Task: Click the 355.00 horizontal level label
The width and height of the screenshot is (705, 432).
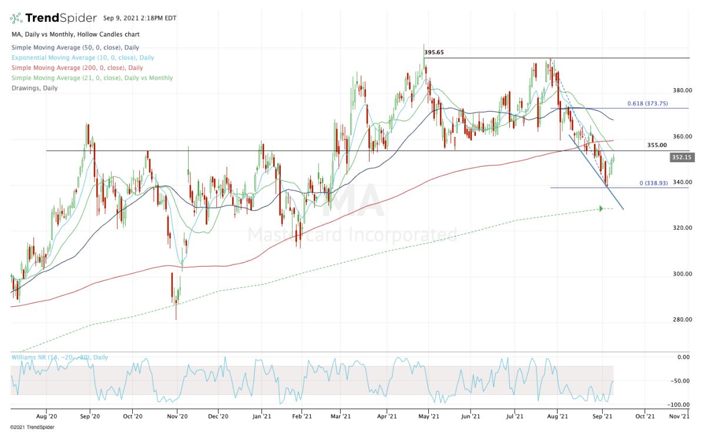Action: click(x=657, y=145)
